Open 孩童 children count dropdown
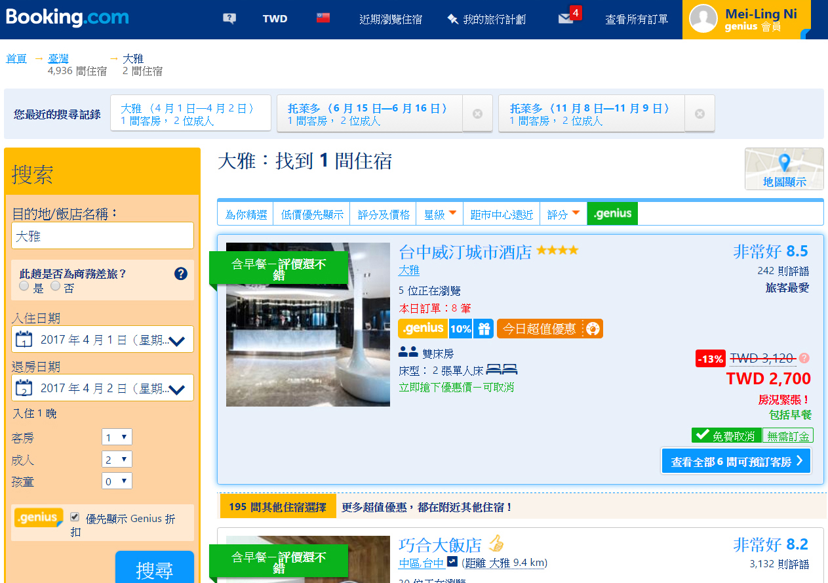The image size is (828, 583). click(x=117, y=481)
